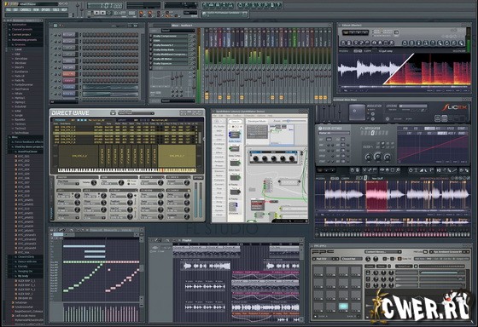Expand the Channel presets folder in the browser
The height and width of the screenshot is (327, 478).
(x=22, y=30)
